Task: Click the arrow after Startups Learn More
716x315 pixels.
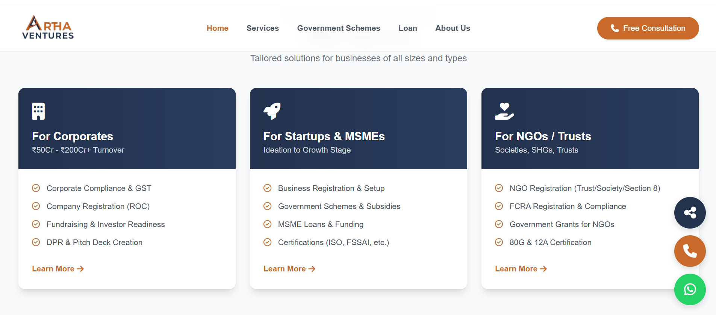Action: [312, 269]
